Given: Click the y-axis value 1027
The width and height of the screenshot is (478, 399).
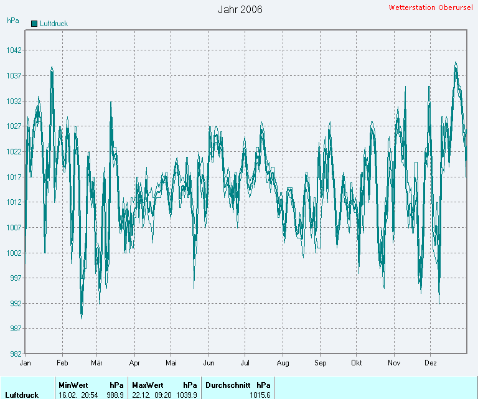Looking at the screenshot, I should click(14, 126).
